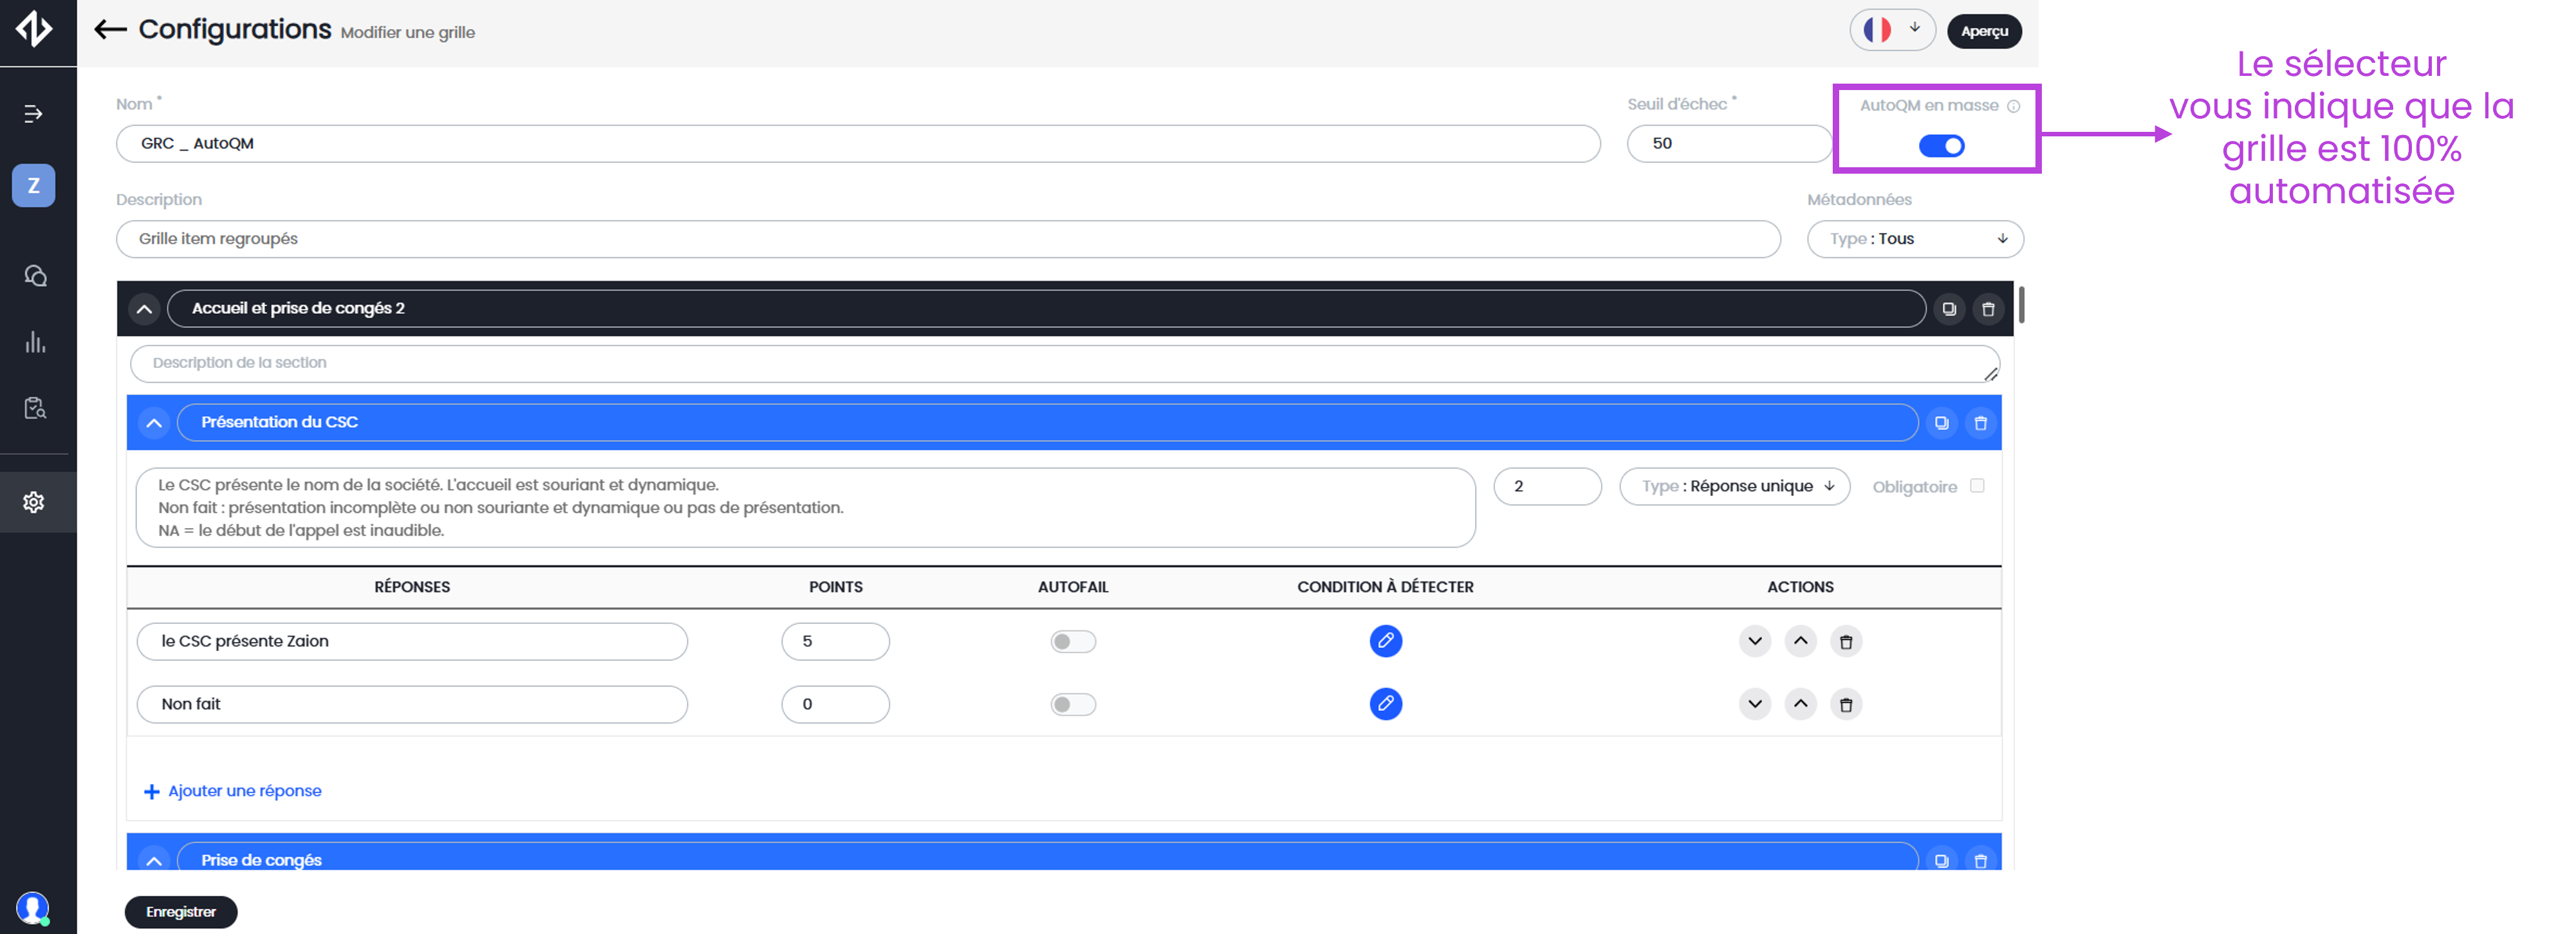Open the bar chart statistics icon

click(x=35, y=342)
